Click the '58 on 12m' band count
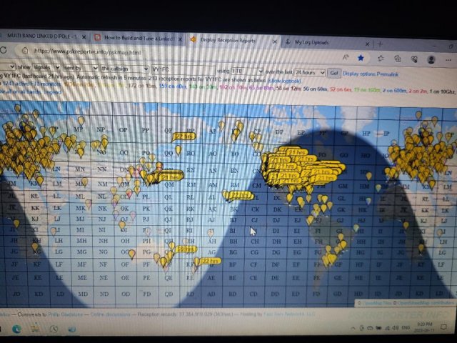This screenshot has height=343, width=457. pyautogui.click(x=288, y=88)
